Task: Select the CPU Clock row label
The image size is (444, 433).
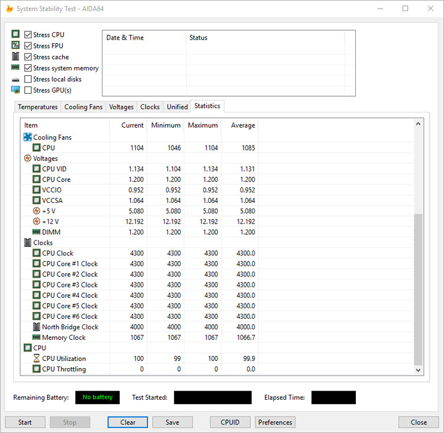Action: coord(57,253)
